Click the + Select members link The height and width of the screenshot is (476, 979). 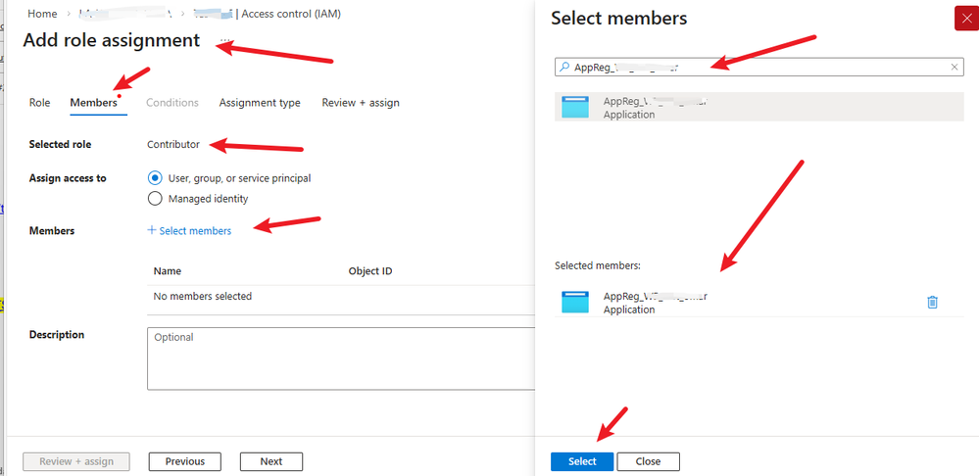189,231
